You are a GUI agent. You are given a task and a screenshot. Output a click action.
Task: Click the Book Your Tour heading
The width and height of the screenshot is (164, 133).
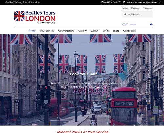tap(83, 74)
